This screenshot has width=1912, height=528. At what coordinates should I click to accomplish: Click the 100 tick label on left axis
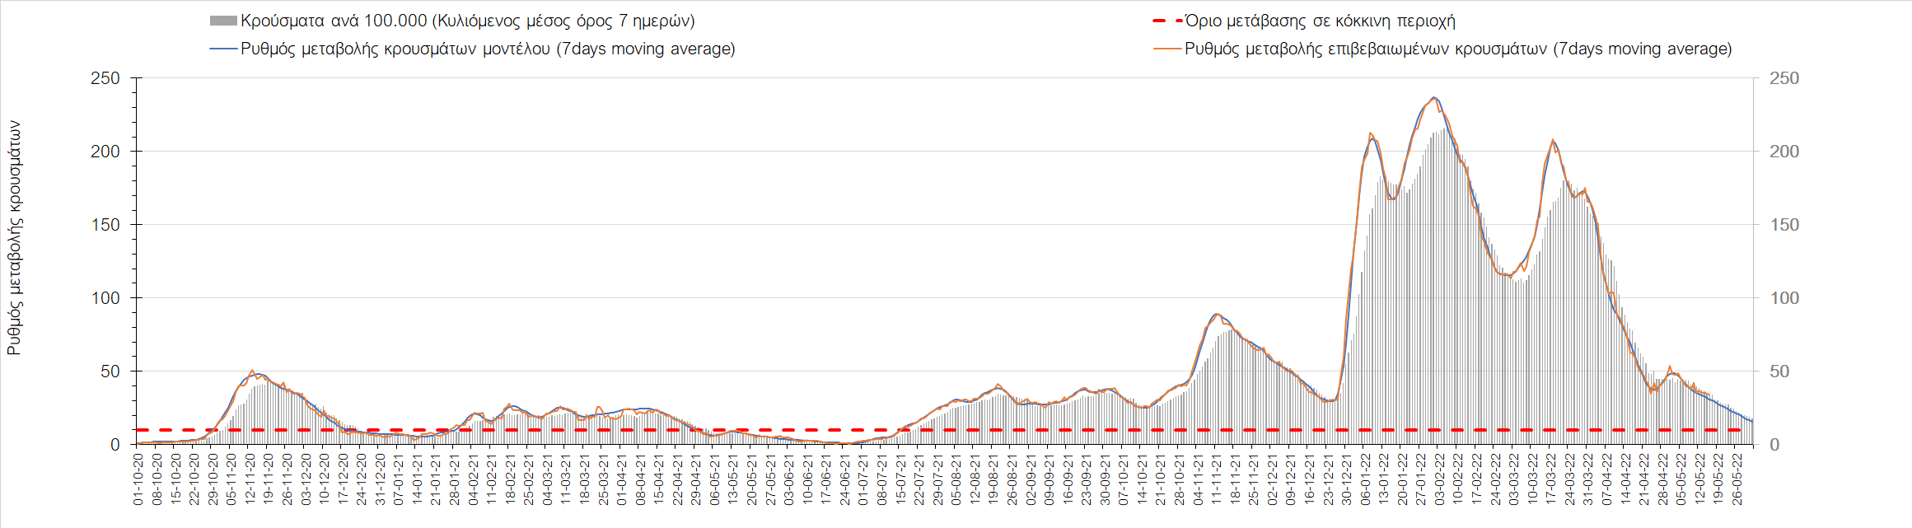(105, 298)
